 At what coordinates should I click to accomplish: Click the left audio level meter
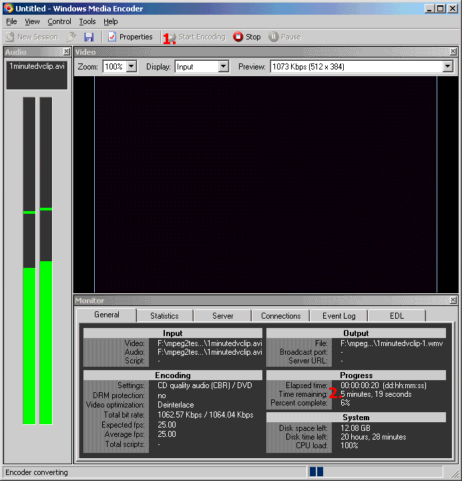point(29,261)
